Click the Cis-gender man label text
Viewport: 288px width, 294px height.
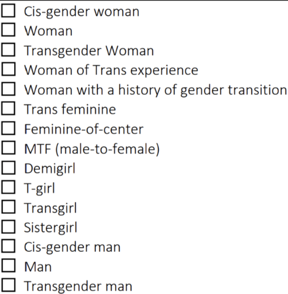pos(72,247)
